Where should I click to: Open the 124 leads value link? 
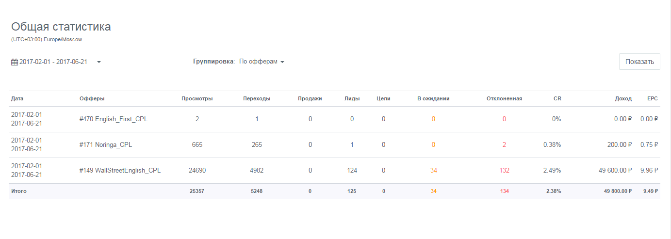352,171
